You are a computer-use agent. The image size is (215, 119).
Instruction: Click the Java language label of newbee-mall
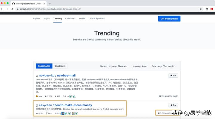pos(39,96)
